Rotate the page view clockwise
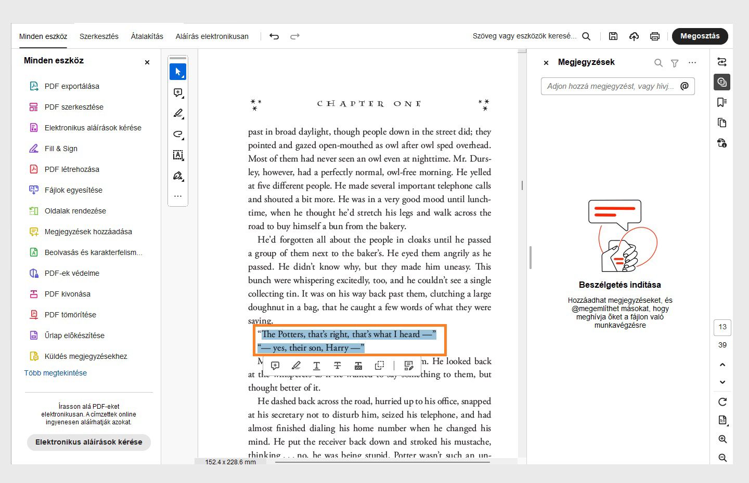The width and height of the screenshot is (749, 483). 722,401
